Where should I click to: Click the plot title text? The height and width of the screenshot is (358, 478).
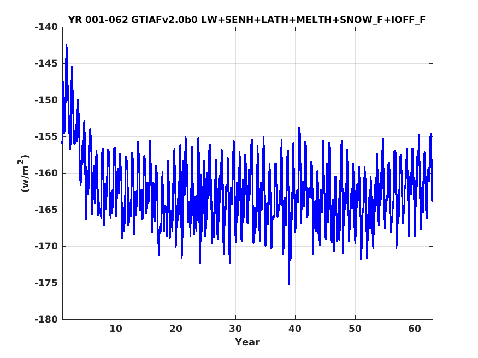click(x=246, y=20)
